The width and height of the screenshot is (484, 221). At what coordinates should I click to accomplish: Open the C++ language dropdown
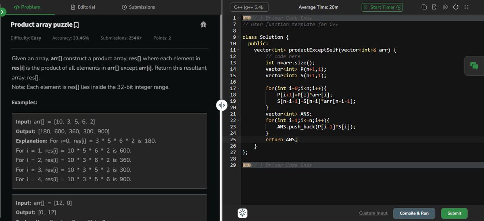(x=250, y=7)
